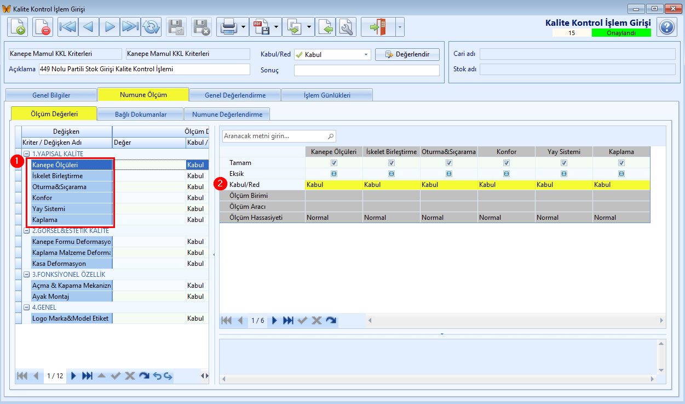Click the empty Sonuç field
The height and width of the screenshot is (404, 685).
click(x=367, y=70)
